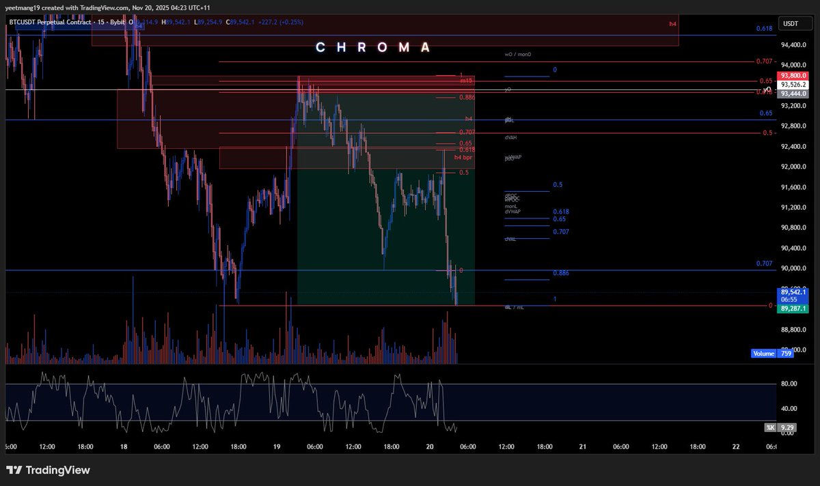The width and height of the screenshot is (820, 486).
Task: Click the 'dVAH' level label
Action: tap(510, 137)
